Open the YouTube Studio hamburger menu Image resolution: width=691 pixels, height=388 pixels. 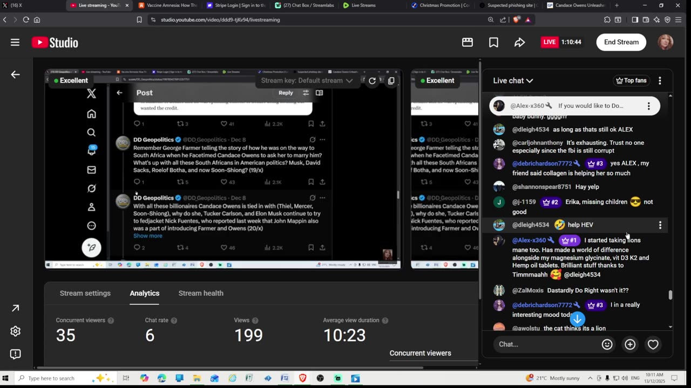pyautogui.click(x=15, y=42)
